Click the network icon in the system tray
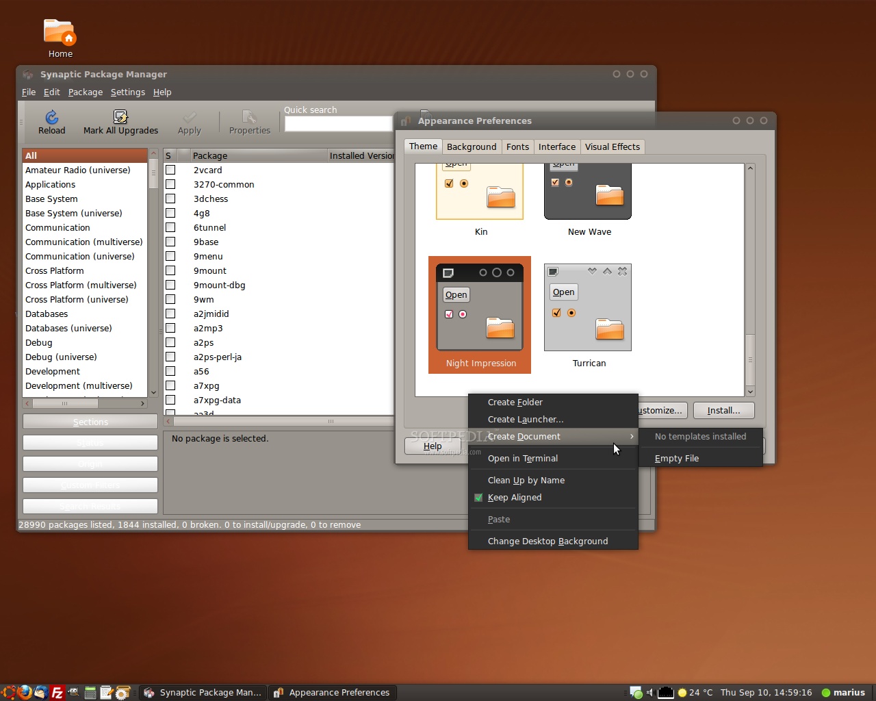The width and height of the screenshot is (876, 701). coord(665,692)
